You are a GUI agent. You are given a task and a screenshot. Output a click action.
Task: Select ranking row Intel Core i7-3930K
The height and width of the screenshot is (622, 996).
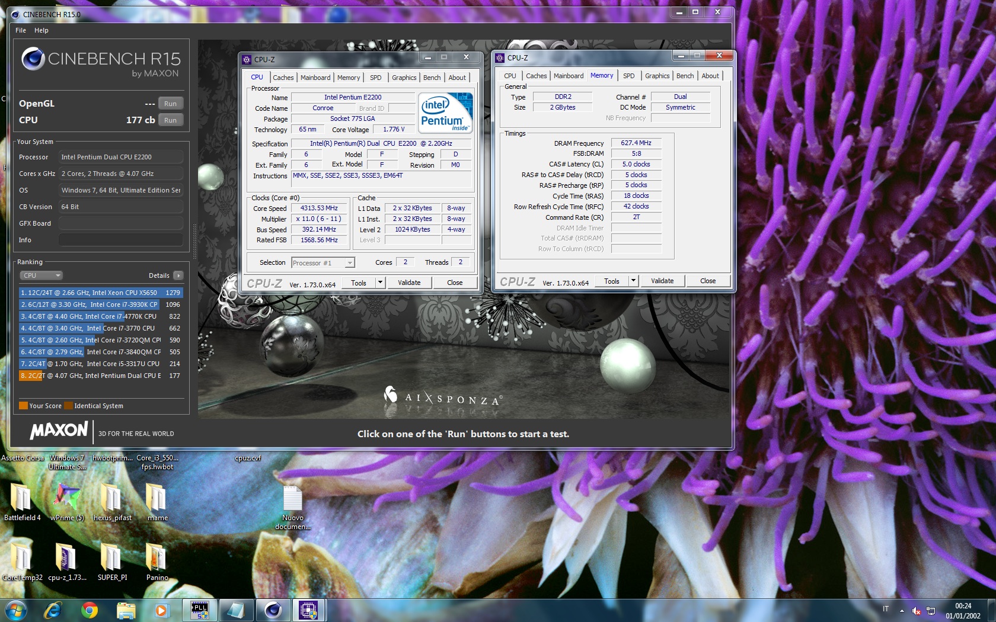(x=101, y=304)
